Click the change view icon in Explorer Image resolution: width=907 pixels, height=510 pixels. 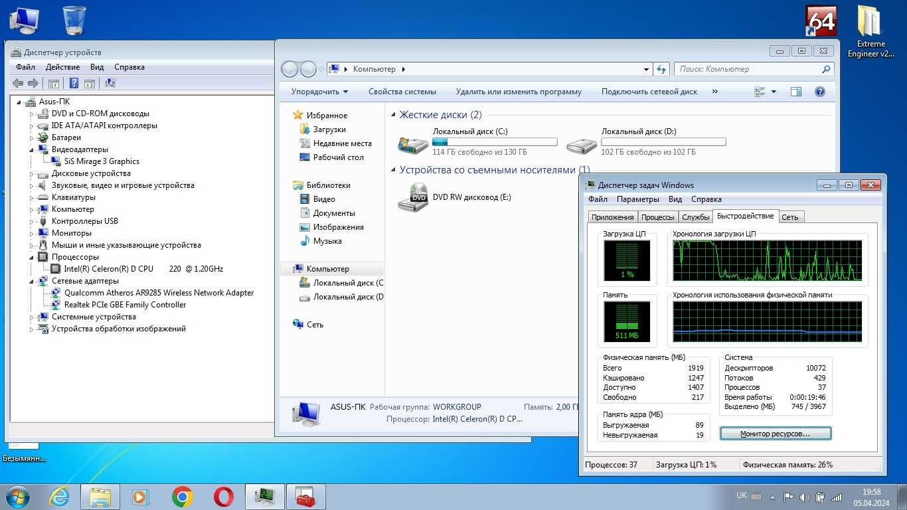coord(760,92)
